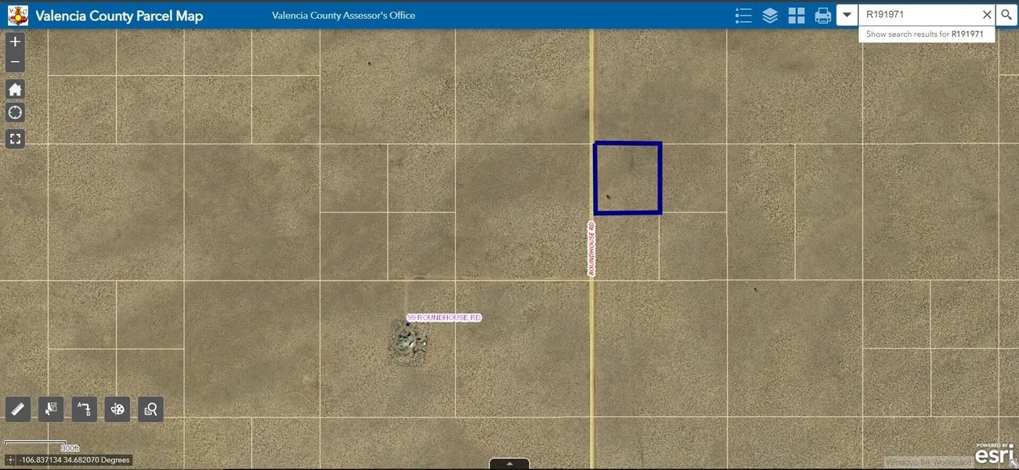This screenshot has height=470, width=1019.
Task: Open the A-to-B directions tool
Action: click(x=84, y=408)
